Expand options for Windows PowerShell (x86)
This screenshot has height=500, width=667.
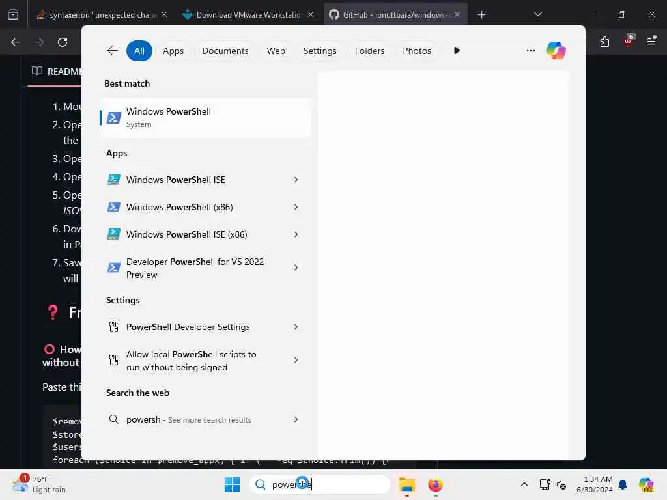296,207
